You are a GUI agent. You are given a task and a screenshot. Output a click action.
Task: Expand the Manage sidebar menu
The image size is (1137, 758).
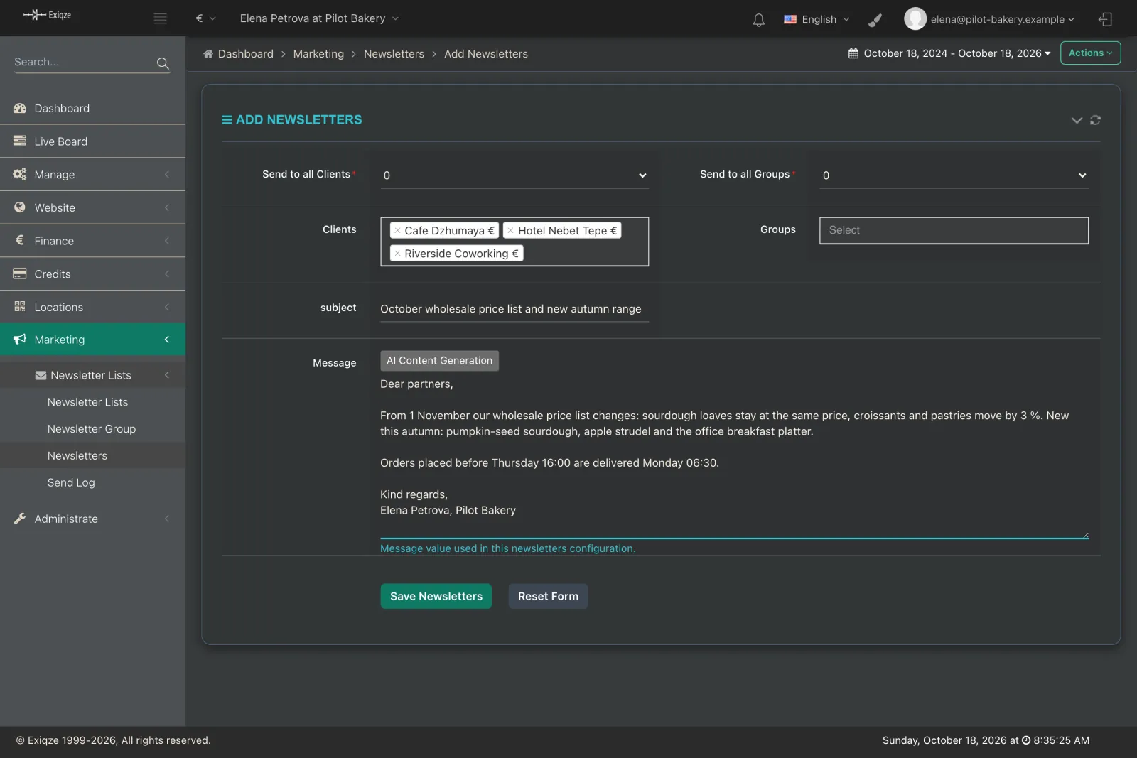pyautogui.click(x=92, y=175)
